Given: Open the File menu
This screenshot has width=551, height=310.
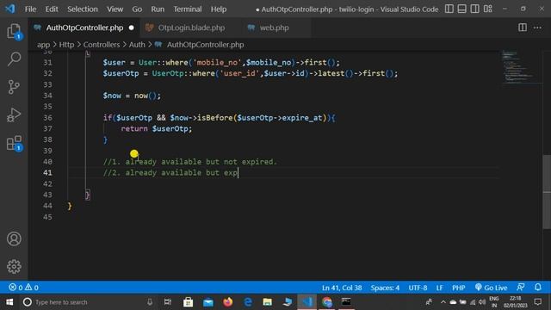Looking at the screenshot, I should pos(30,9).
